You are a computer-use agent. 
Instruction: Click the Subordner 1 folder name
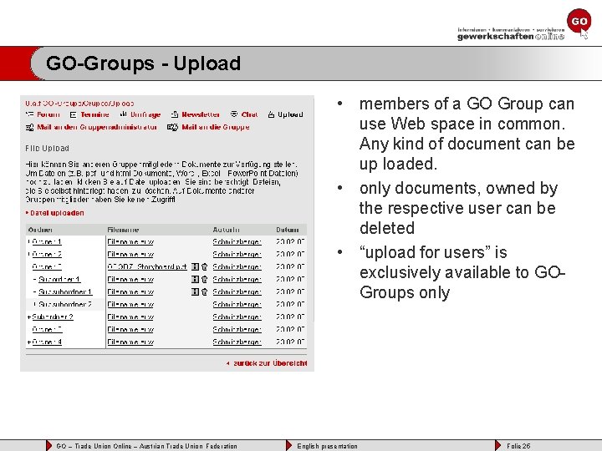(x=59, y=279)
